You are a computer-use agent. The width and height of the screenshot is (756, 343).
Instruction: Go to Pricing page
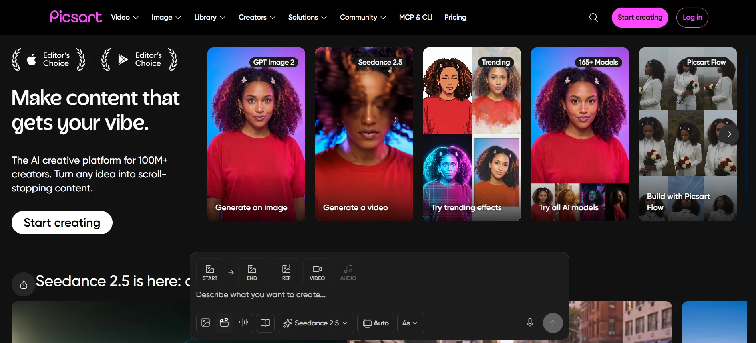(455, 17)
